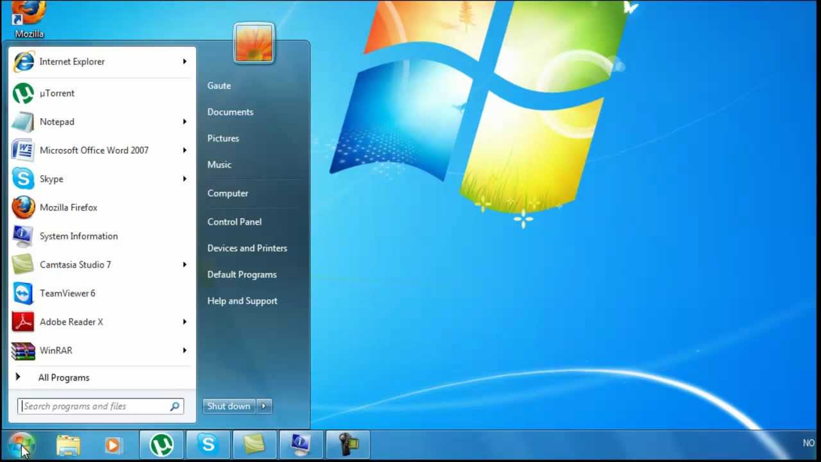The image size is (821, 462).
Task: Expand Internet Explorer jump list arrow
Action: point(185,62)
